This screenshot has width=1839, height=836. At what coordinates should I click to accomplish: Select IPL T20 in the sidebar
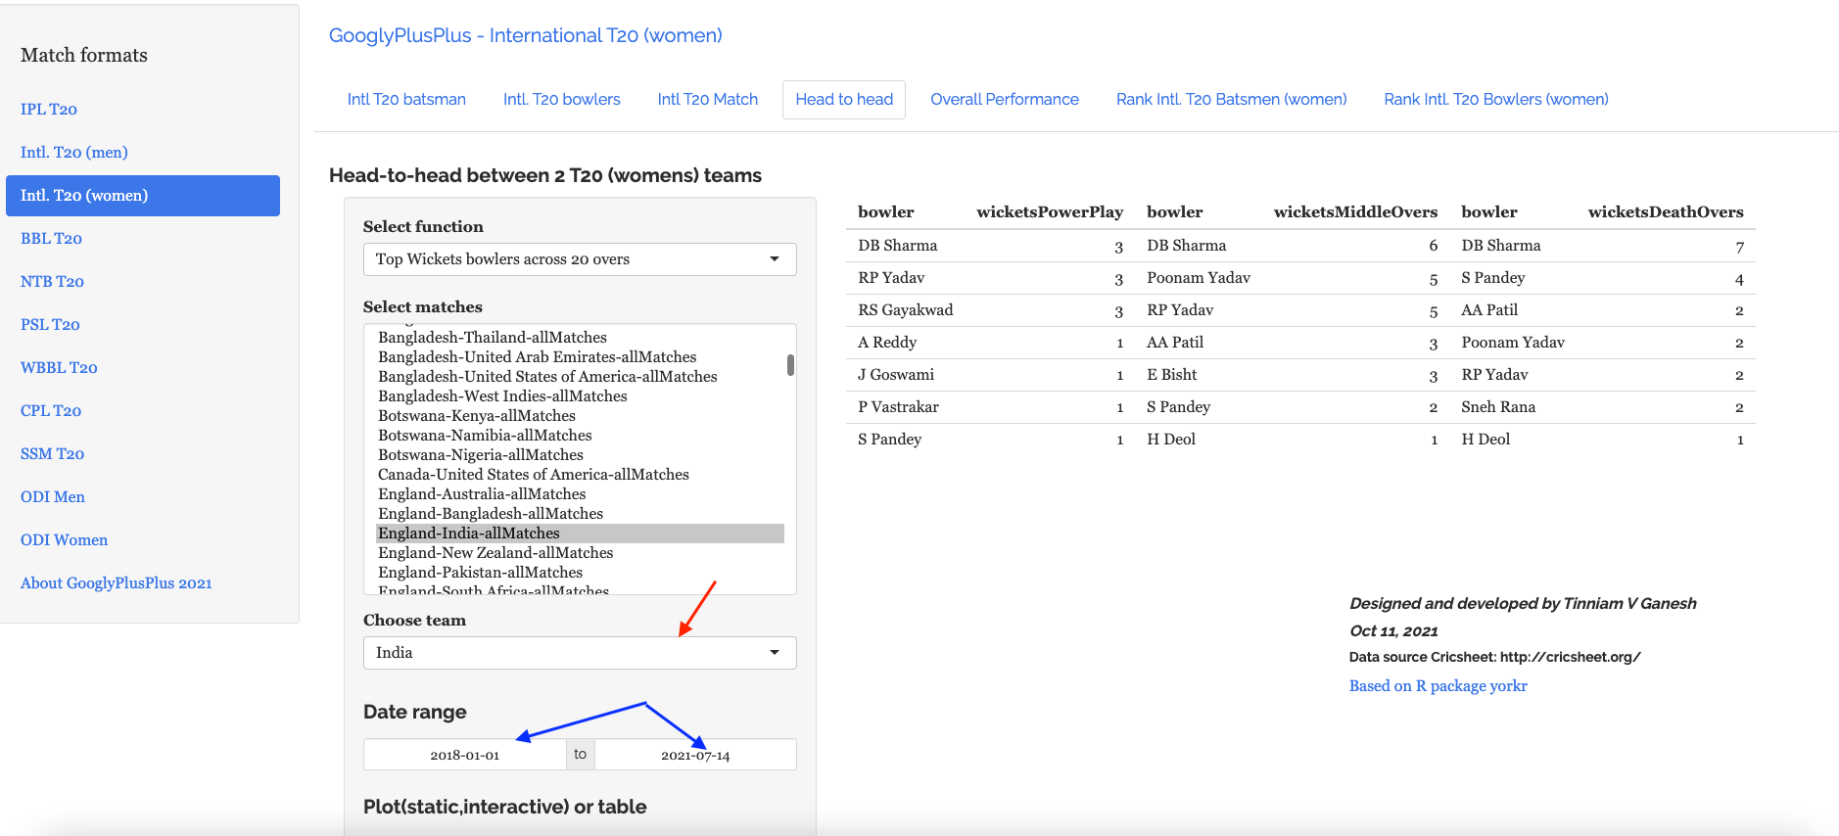49,110
